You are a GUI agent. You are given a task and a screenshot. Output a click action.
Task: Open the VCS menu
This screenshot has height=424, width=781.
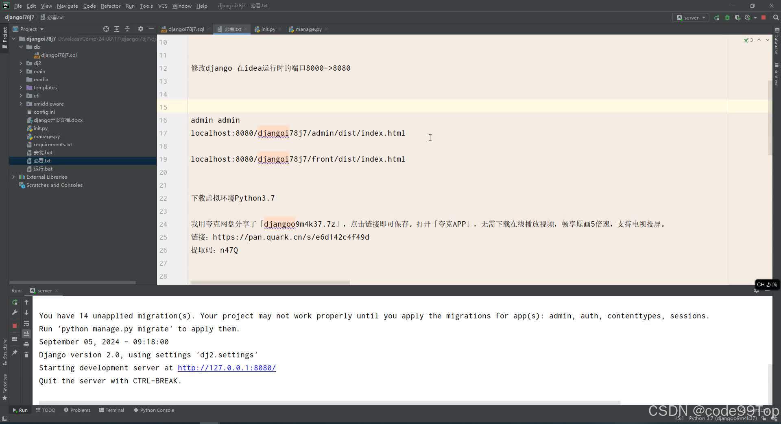(162, 6)
